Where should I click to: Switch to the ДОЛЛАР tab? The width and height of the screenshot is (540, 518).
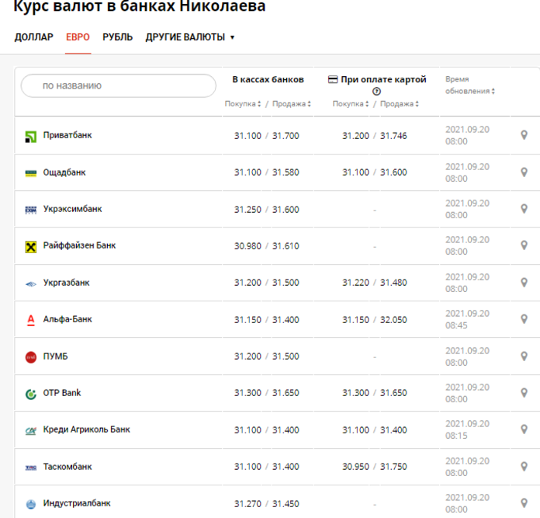click(x=34, y=37)
